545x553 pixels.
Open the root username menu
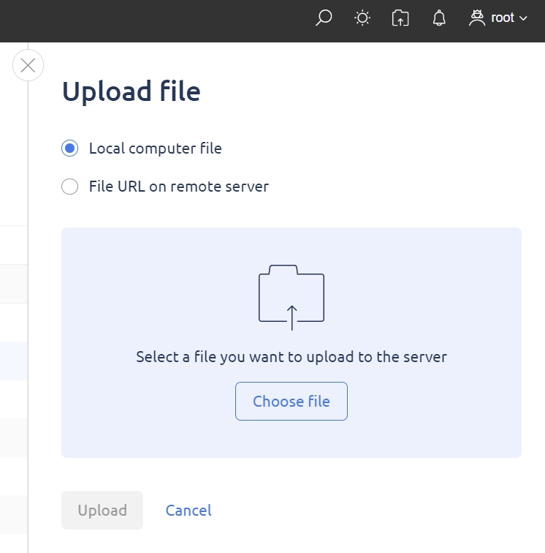point(503,18)
